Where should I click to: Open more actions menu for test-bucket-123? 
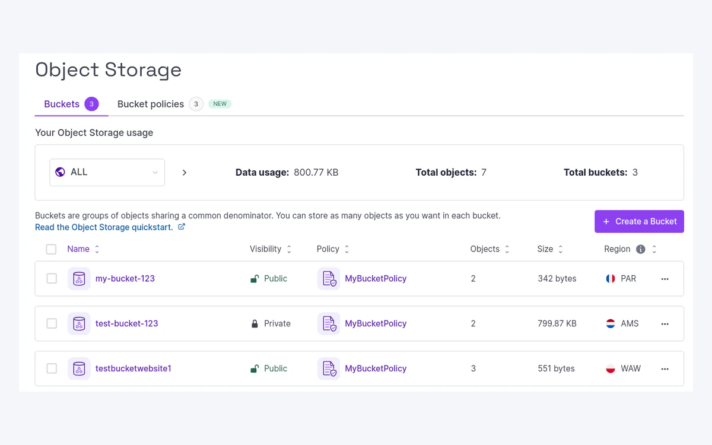click(x=665, y=324)
